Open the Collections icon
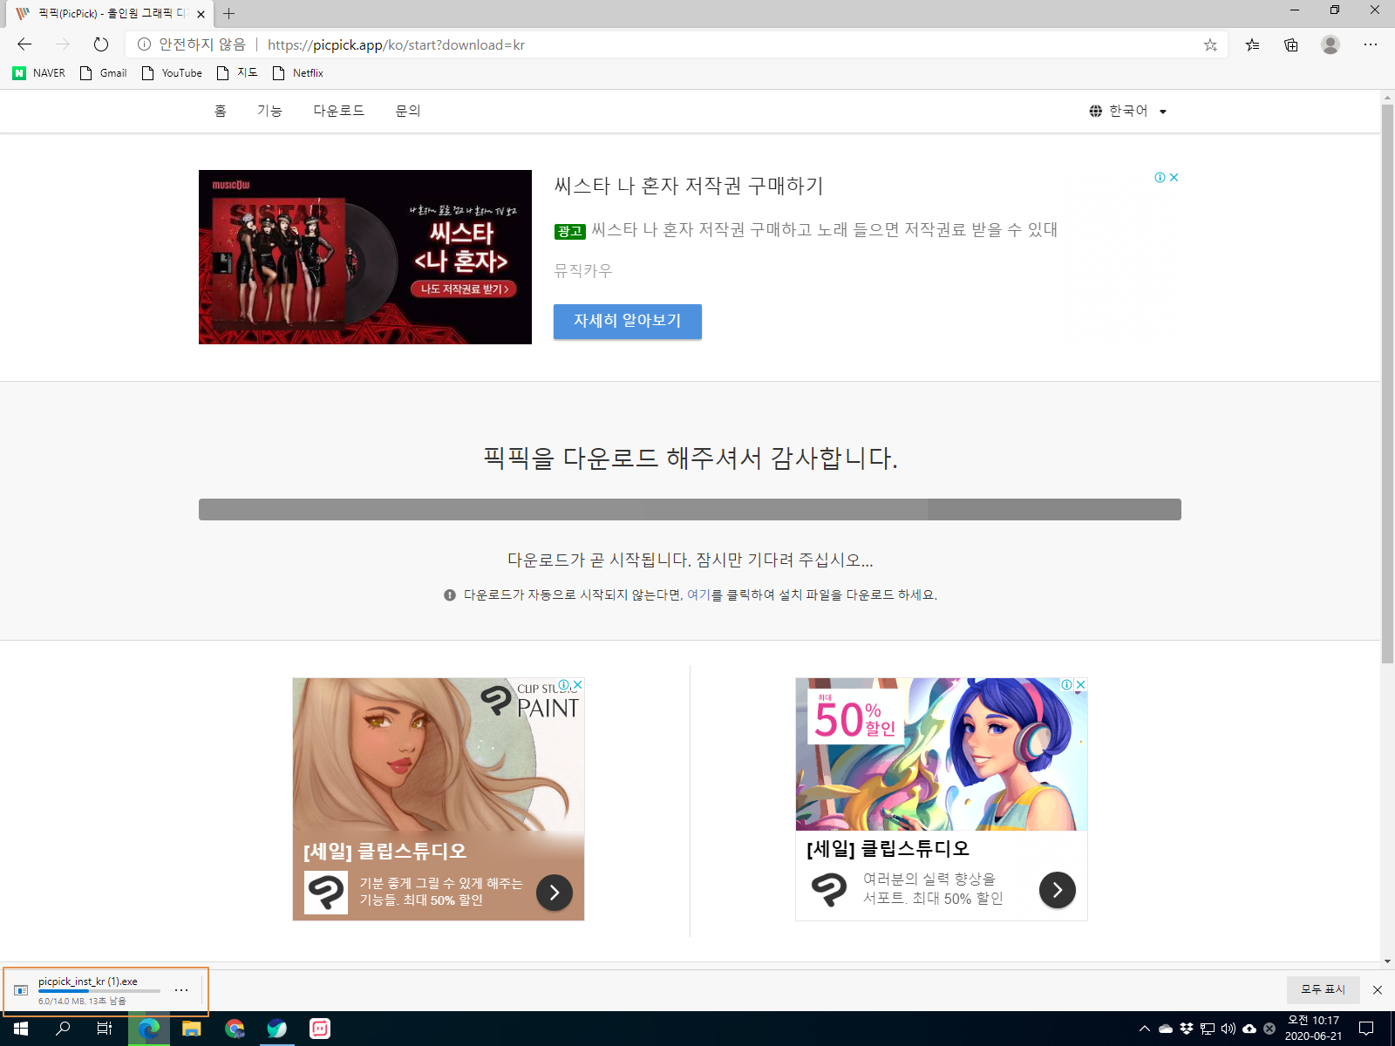Image resolution: width=1395 pixels, height=1046 pixels. [1291, 44]
